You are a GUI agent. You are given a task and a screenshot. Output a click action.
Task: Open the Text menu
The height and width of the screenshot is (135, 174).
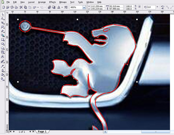point(72,2)
